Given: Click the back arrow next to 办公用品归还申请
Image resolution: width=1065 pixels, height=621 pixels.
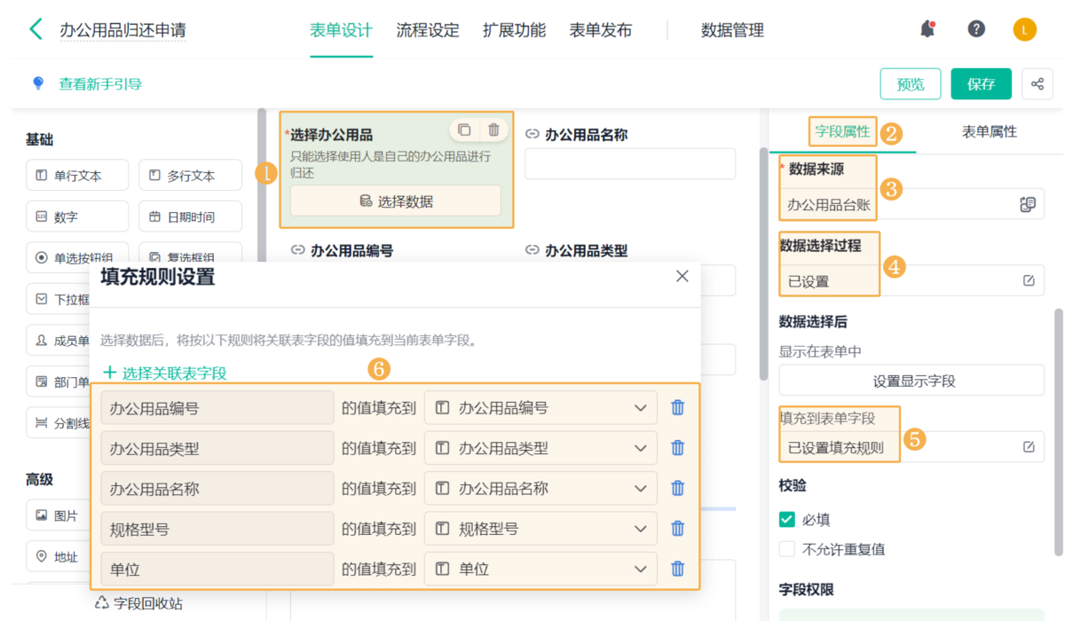Looking at the screenshot, I should pyautogui.click(x=35, y=29).
